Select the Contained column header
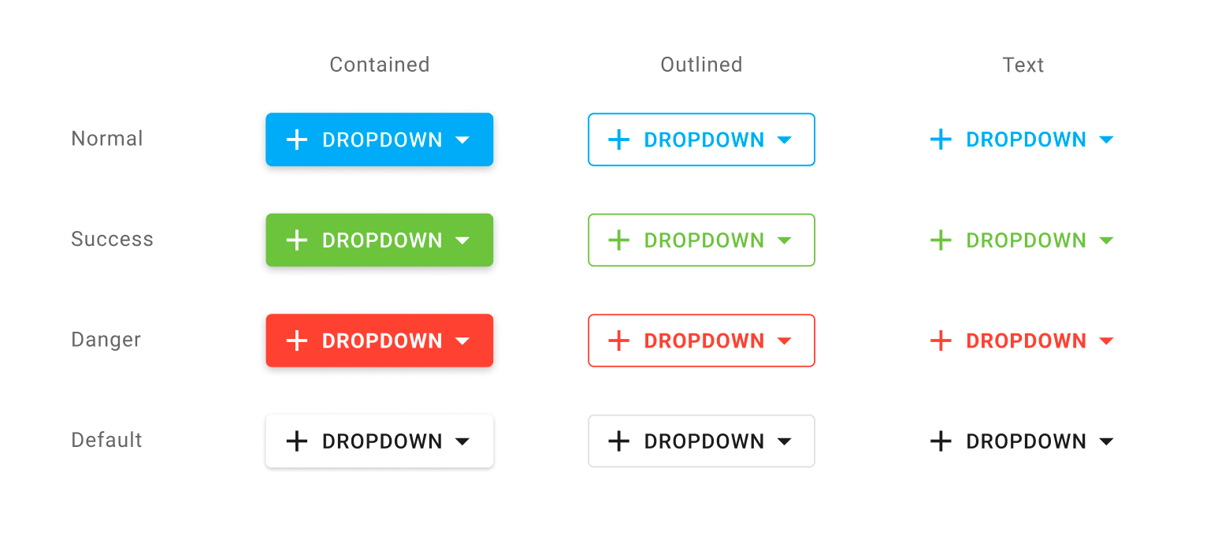 (x=379, y=65)
